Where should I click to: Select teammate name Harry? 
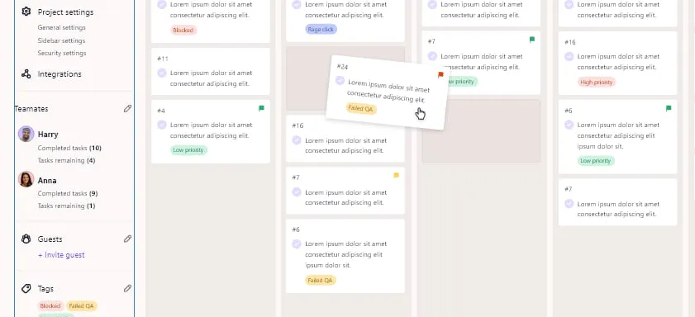48,135
